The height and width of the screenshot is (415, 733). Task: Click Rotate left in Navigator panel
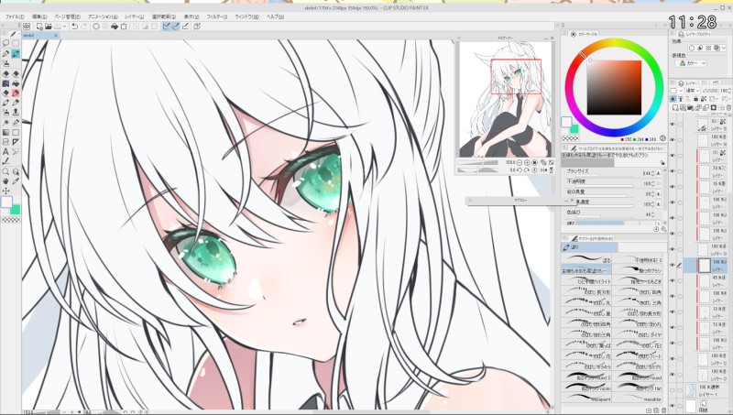[519, 170]
